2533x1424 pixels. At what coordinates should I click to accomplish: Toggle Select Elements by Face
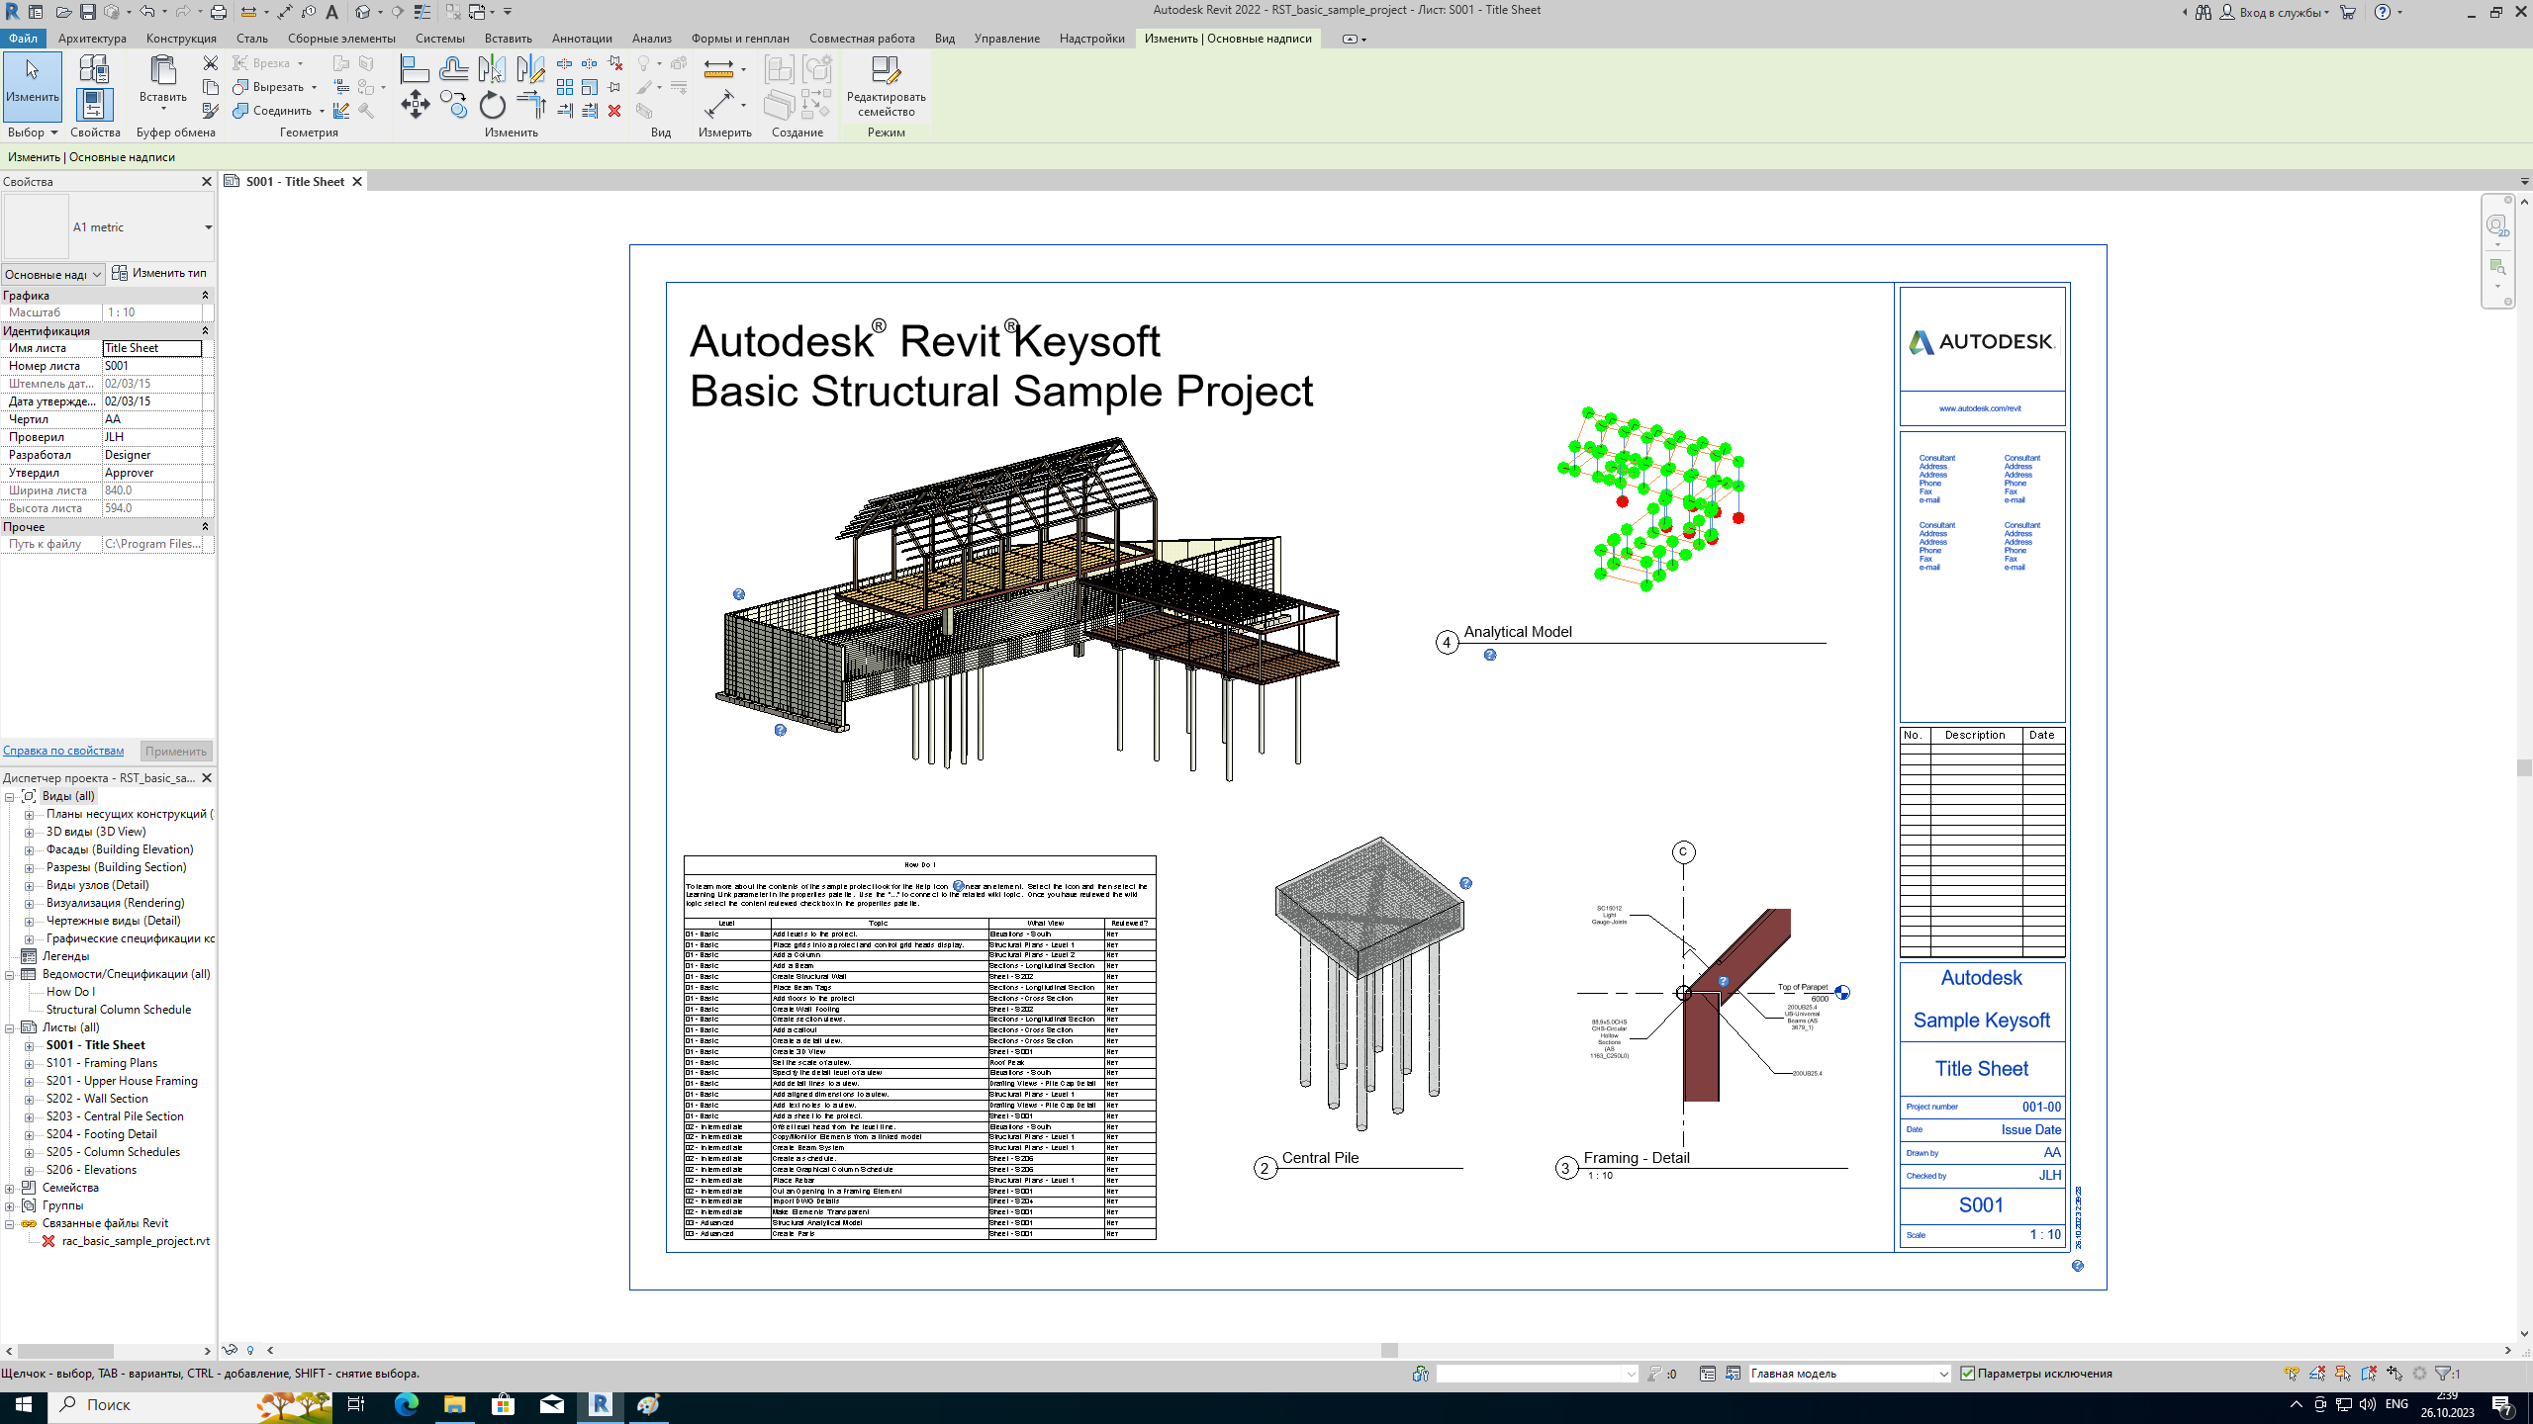point(2369,1374)
